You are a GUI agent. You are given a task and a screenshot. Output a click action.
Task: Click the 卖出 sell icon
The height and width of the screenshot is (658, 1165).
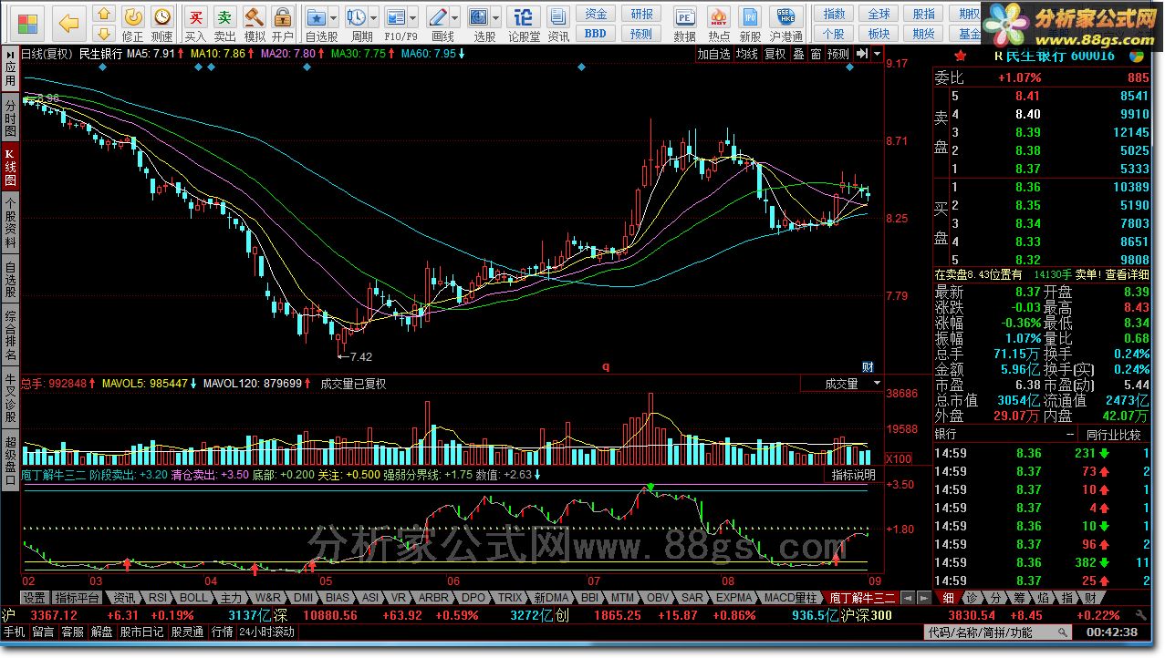tap(224, 24)
